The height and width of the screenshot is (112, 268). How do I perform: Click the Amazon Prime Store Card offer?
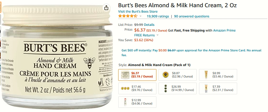[191, 53]
